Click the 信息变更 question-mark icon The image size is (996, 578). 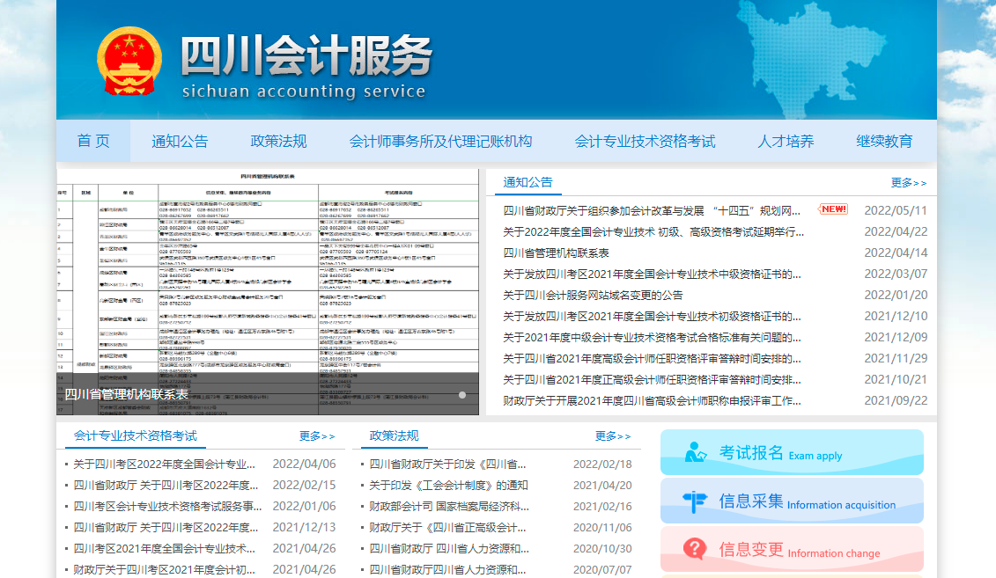[695, 549]
